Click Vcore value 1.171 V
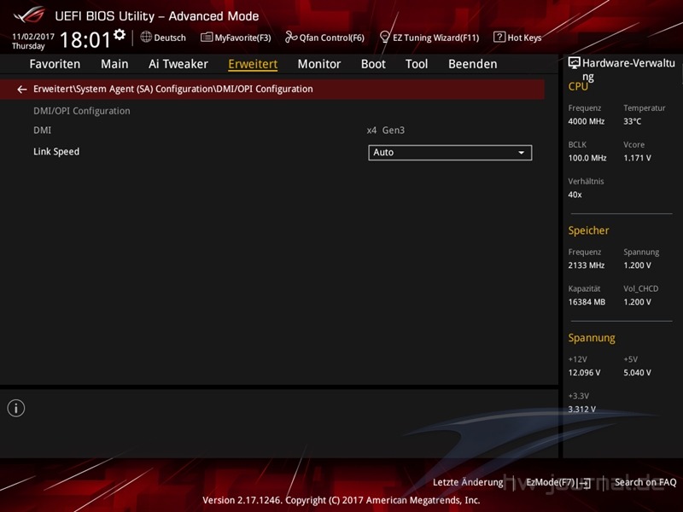Viewport: 683px width, 512px height. [x=637, y=158]
